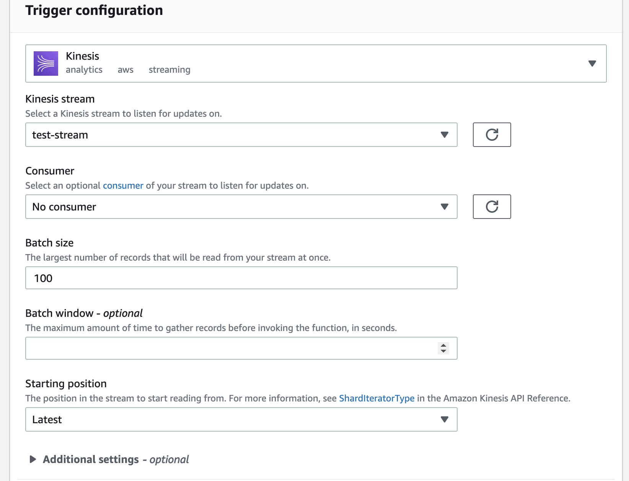
Task: Click the arrow on the Kinesis trigger selector
Action: click(x=592, y=64)
